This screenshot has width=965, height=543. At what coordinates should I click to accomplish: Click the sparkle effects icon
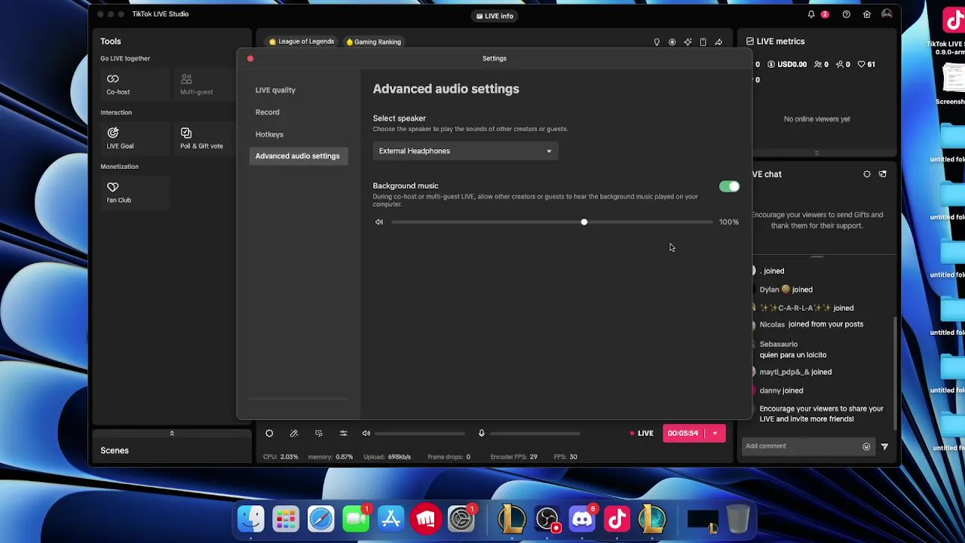(x=688, y=42)
